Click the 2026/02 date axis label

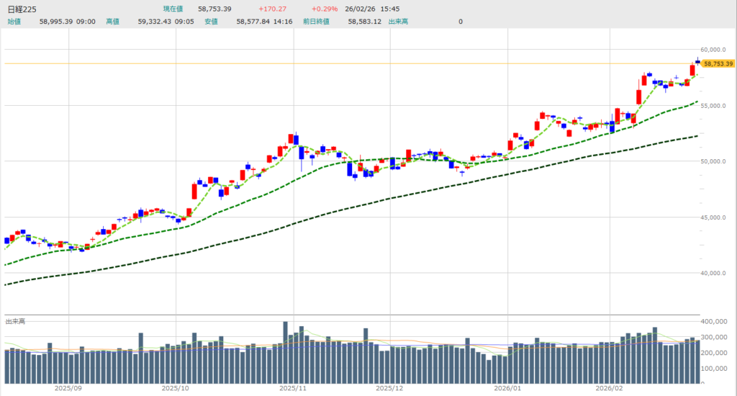coord(610,388)
